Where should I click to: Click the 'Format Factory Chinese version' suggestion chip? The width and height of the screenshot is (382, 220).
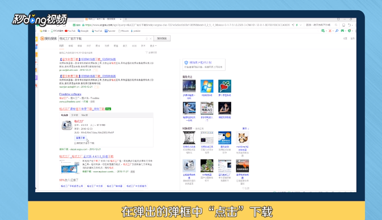[95, 186]
